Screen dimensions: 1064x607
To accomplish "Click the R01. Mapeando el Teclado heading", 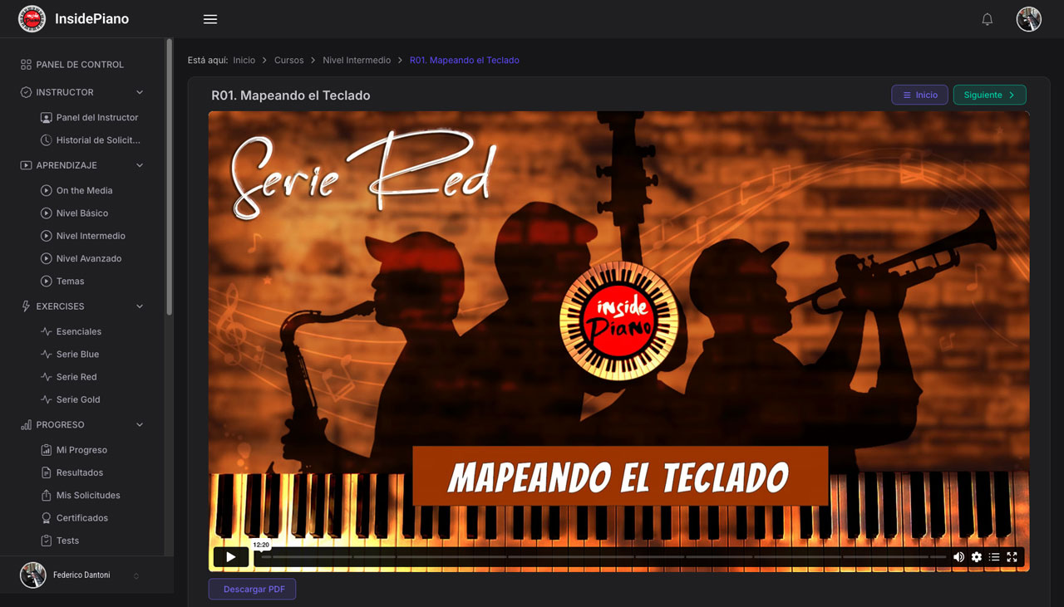I will click(291, 95).
